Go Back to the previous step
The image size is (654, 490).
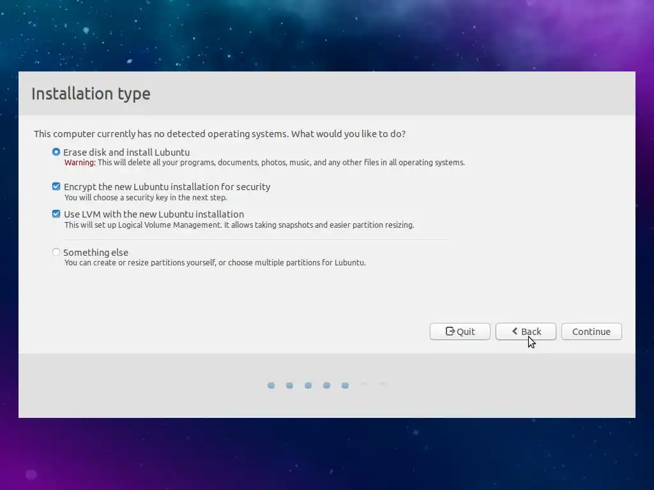(526, 332)
